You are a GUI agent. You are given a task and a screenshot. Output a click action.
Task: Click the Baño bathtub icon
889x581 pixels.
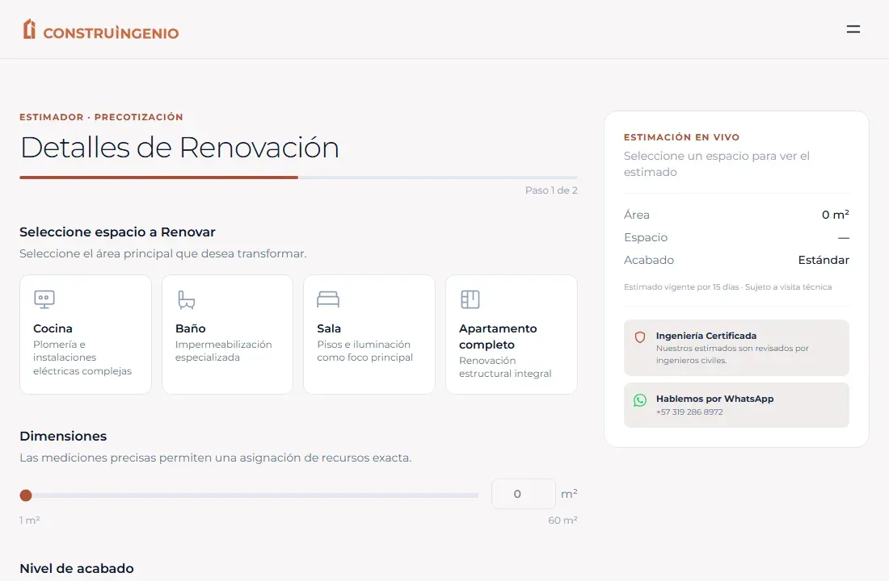pyautogui.click(x=186, y=299)
